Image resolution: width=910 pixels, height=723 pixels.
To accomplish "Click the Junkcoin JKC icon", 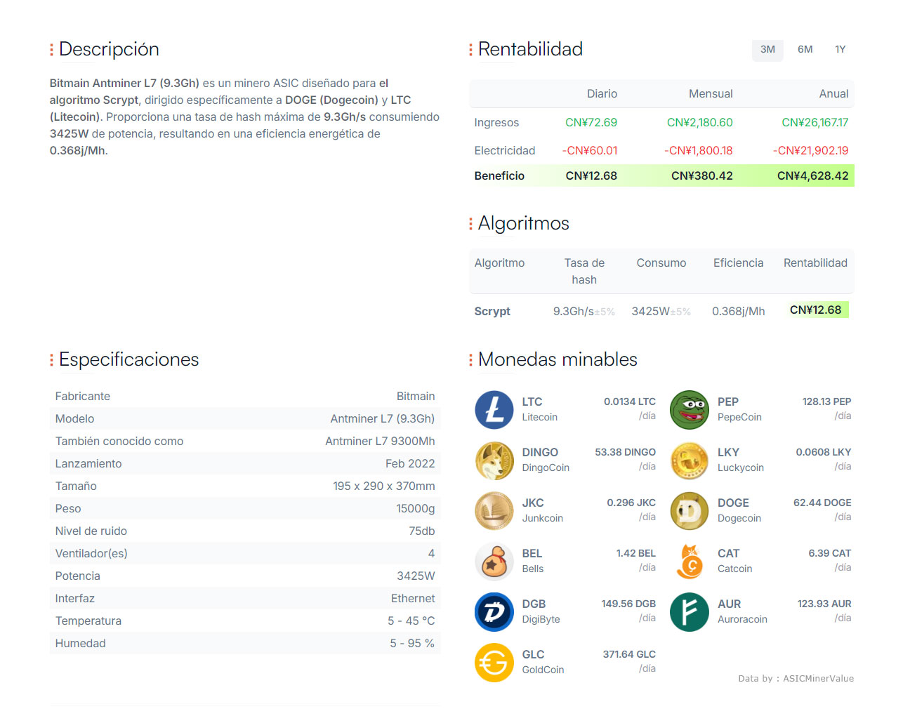I will [x=494, y=511].
